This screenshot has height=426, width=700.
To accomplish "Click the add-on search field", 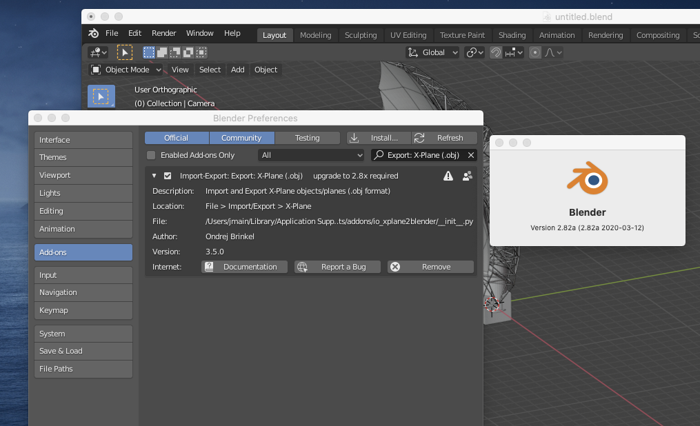I will click(x=422, y=155).
